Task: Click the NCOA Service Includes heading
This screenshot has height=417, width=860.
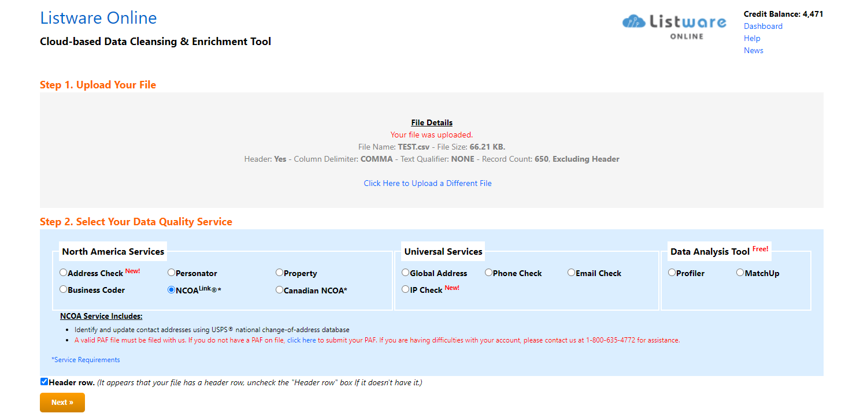Action: click(x=101, y=316)
